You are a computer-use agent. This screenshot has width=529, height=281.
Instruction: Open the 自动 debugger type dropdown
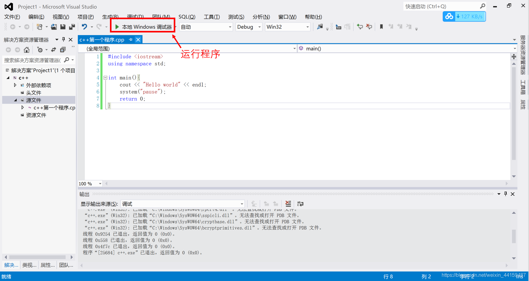pos(206,27)
